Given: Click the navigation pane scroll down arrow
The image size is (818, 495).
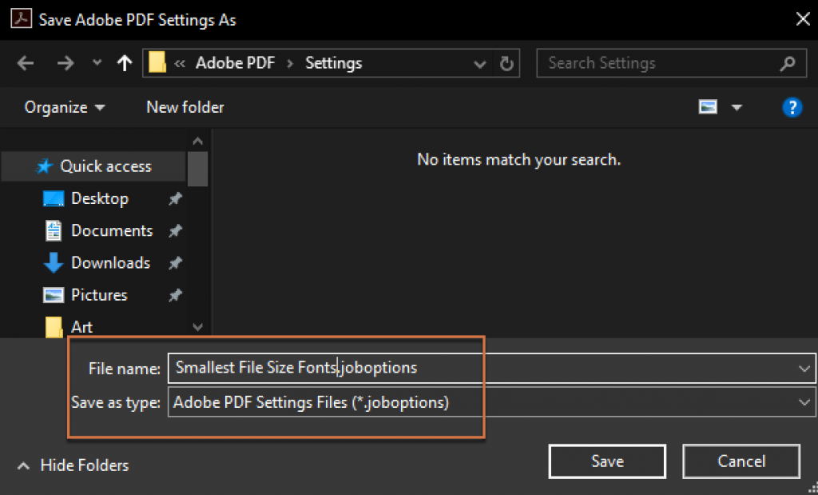Looking at the screenshot, I should click(198, 327).
